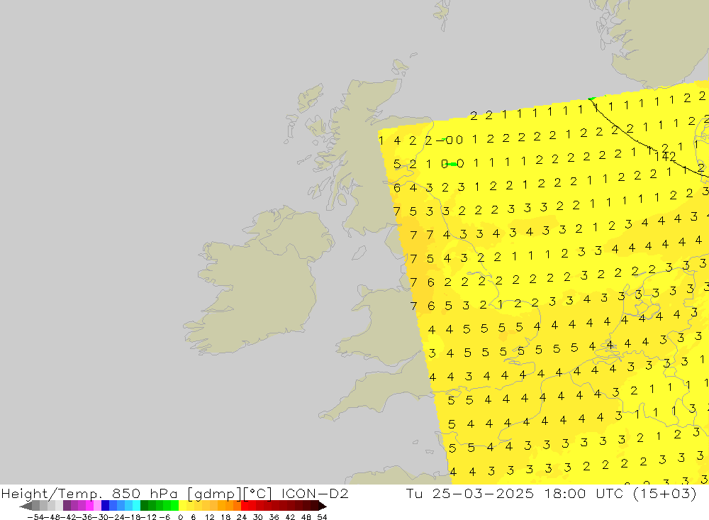Click the '-54' legend label
Viewport: 709px width, 520px height.
(x=35, y=517)
